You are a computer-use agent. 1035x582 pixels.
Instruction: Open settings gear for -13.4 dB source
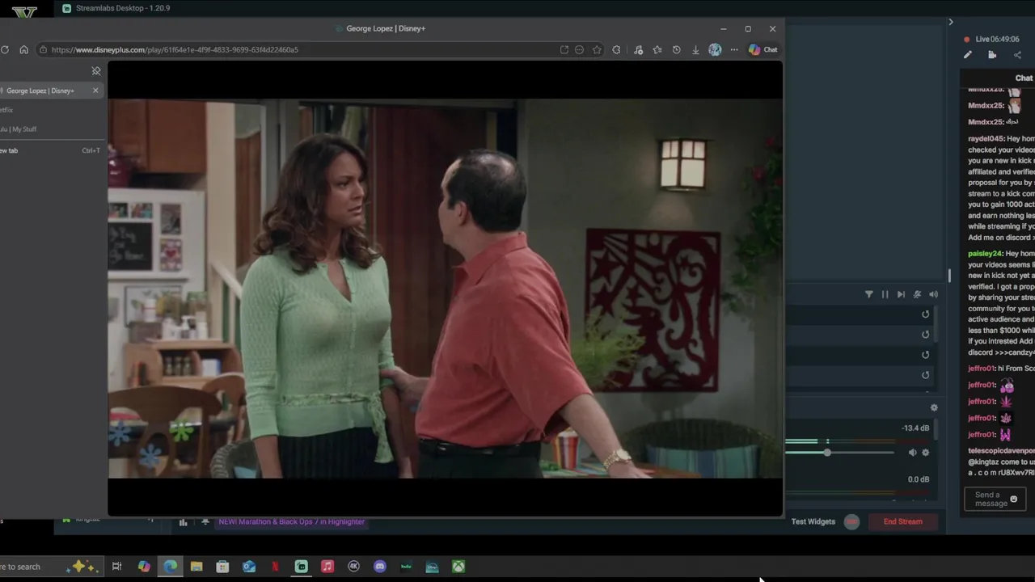point(926,453)
